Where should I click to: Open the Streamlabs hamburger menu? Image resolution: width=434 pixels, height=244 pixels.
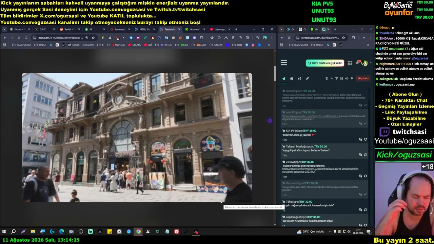point(284,63)
